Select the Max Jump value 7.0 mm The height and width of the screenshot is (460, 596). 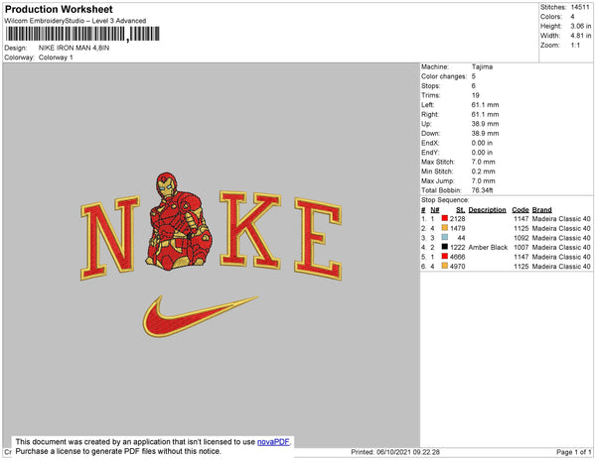pyautogui.click(x=484, y=180)
